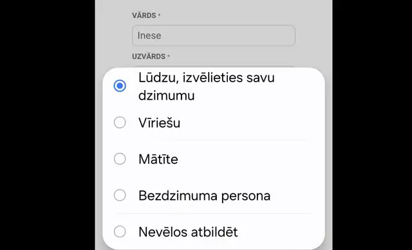Click the UZVĀRDS field label
This screenshot has width=412, height=250.
coord(149,57)
